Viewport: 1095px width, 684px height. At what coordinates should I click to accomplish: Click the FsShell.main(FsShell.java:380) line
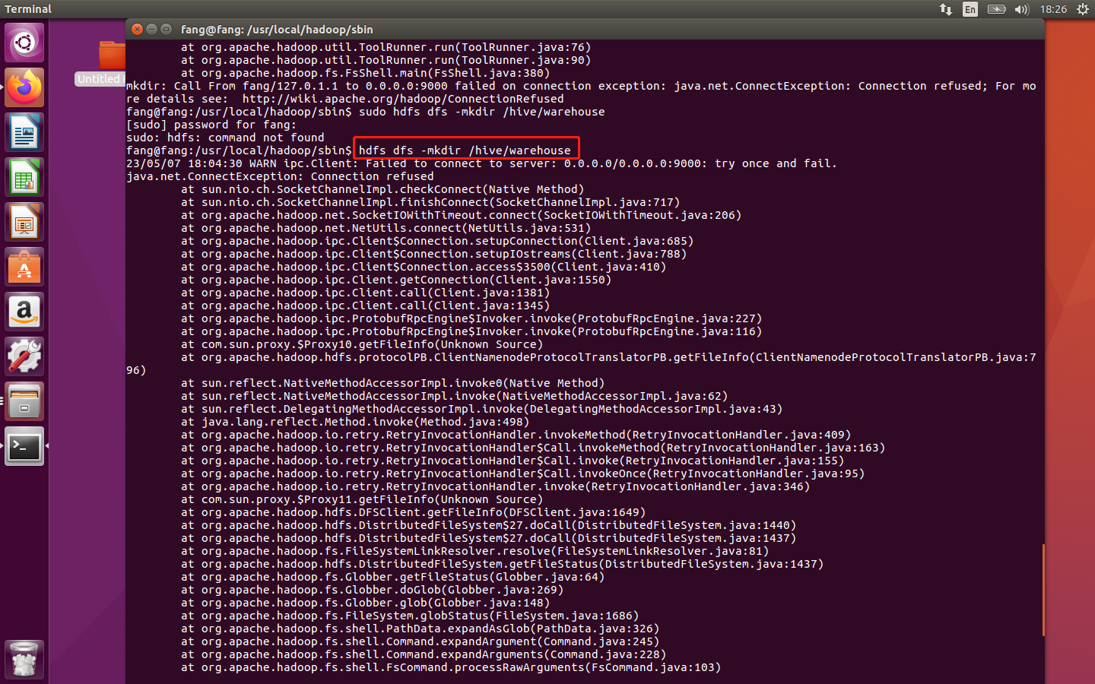tap(365, 73)
